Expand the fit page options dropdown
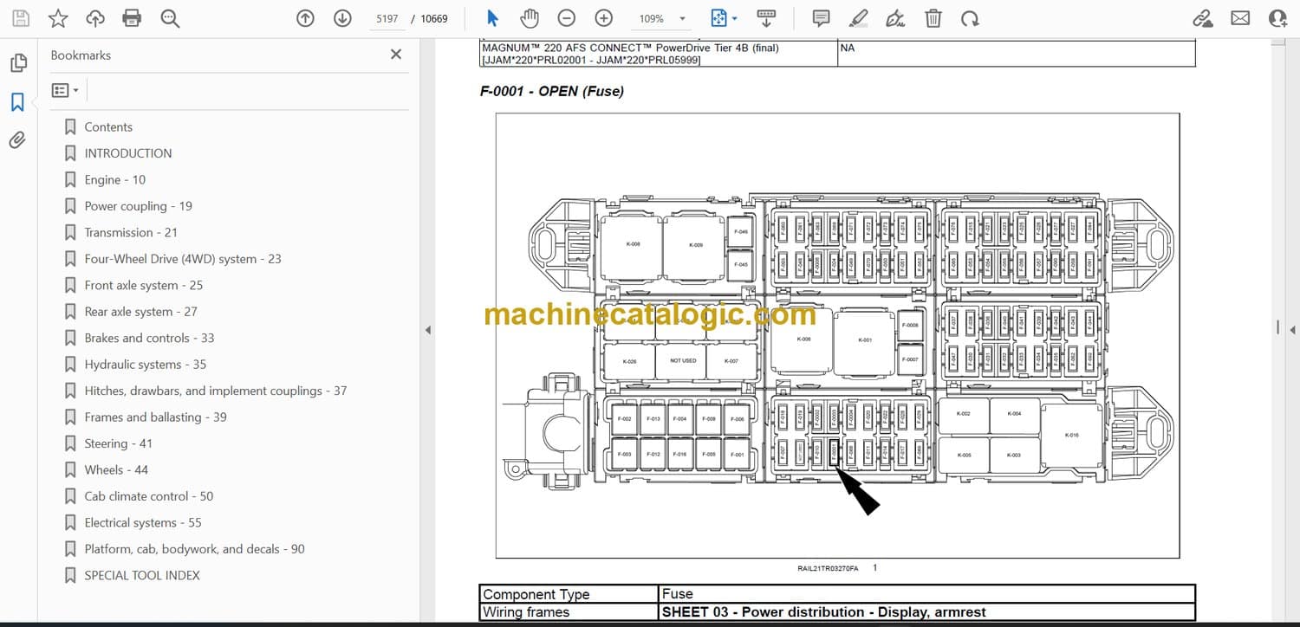Viewport: 1300px width, 627px height. [735, 18]
